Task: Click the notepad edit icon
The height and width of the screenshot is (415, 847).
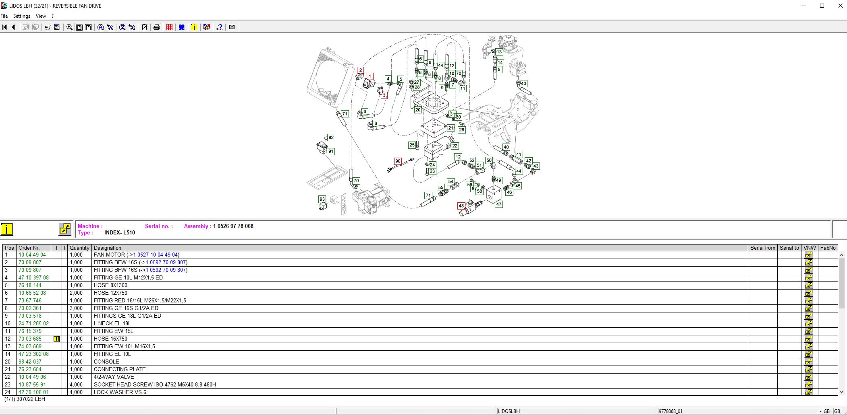Action: coord(144,27)
